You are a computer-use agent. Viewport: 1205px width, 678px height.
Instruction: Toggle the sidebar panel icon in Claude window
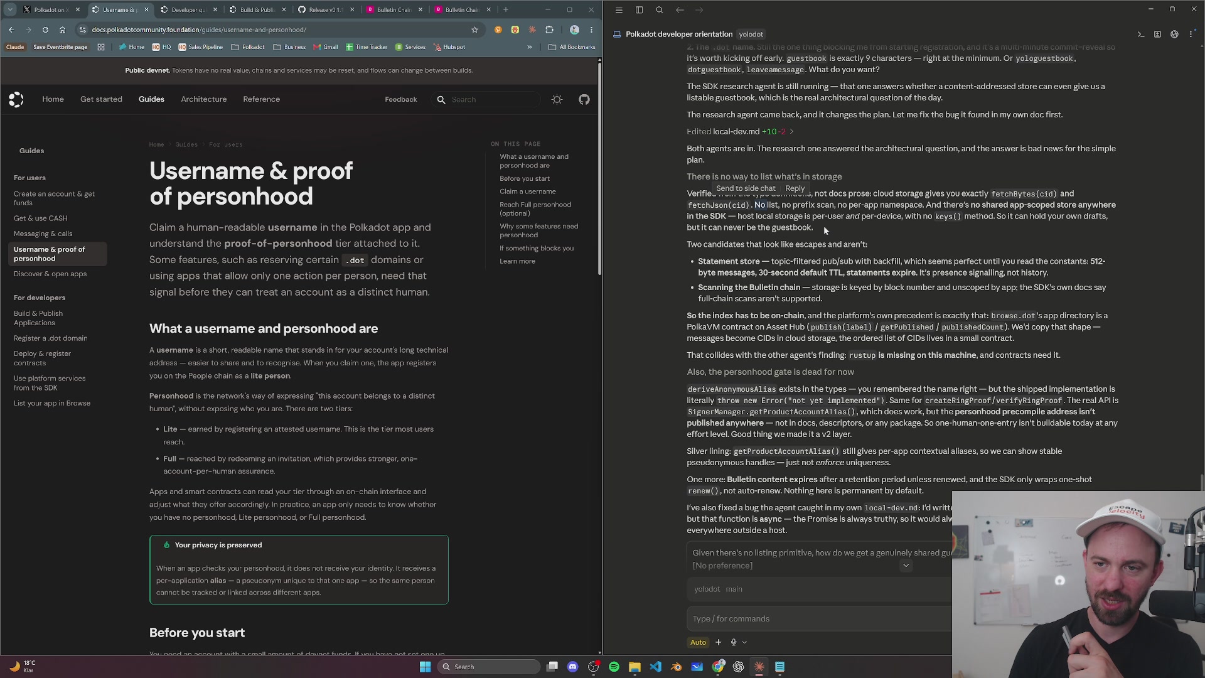pos(639,10)
